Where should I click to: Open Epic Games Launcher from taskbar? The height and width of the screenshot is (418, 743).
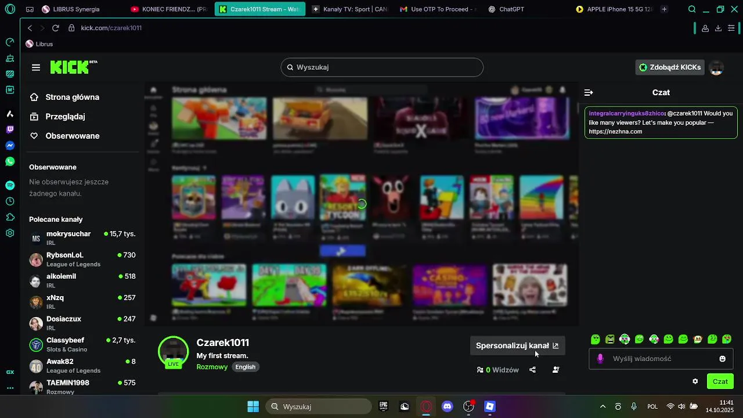click(384, 406)
